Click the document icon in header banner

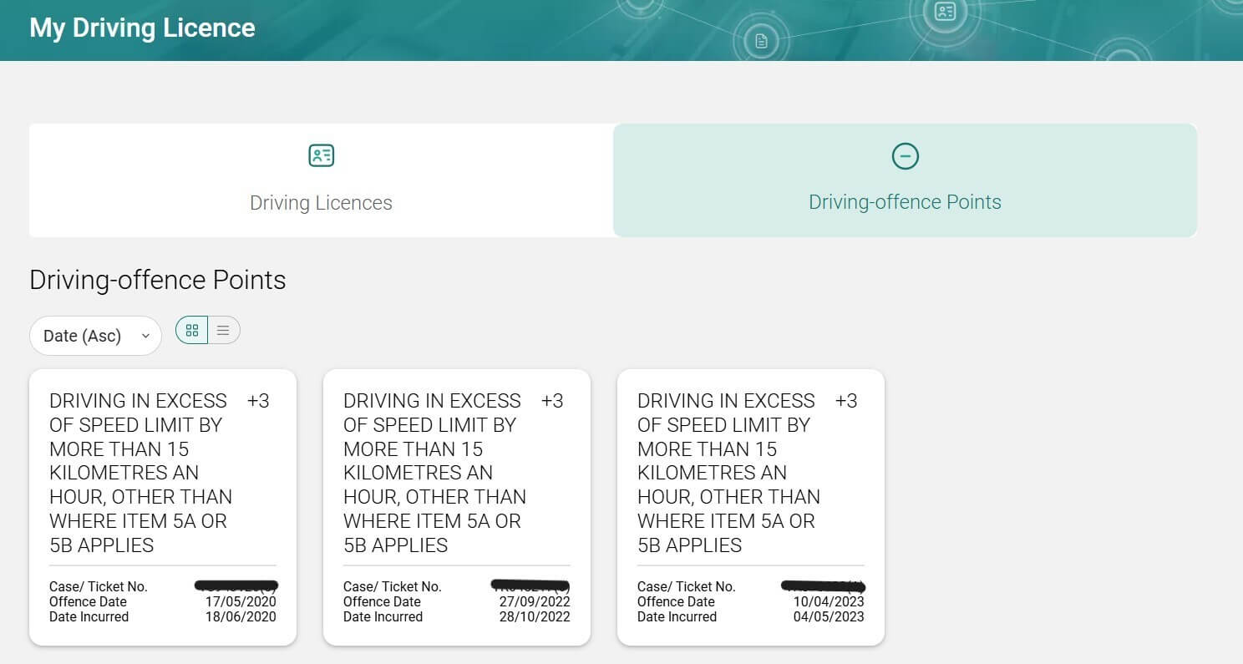(760, 41)
